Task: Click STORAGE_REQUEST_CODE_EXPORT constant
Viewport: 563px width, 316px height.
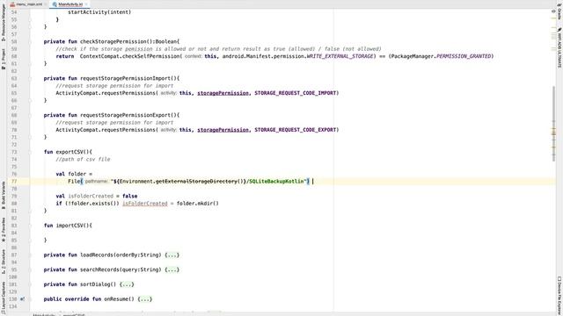Action: tap(296, 130)
